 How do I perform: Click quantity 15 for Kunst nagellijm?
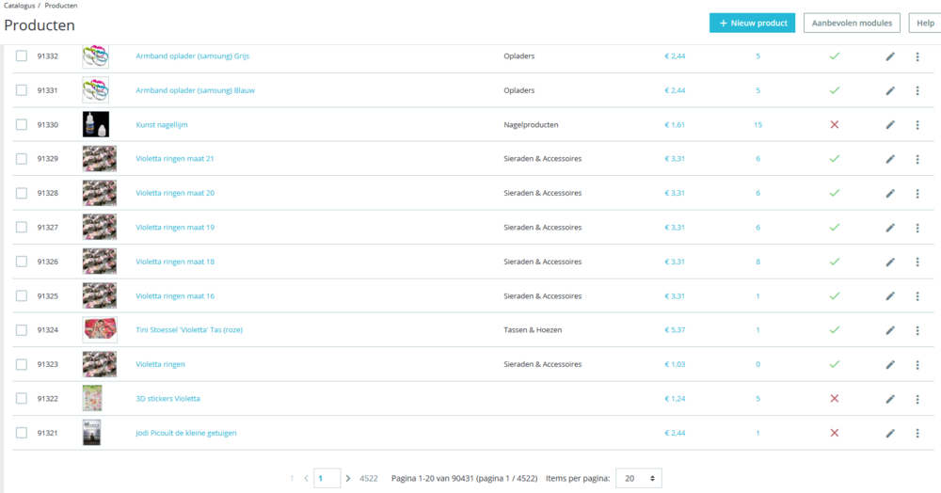758,125
